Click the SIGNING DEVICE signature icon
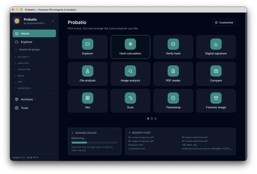Image resolution: width=257 pixels, height=174 pixels. pyautogui.click(x=73, y=133)
